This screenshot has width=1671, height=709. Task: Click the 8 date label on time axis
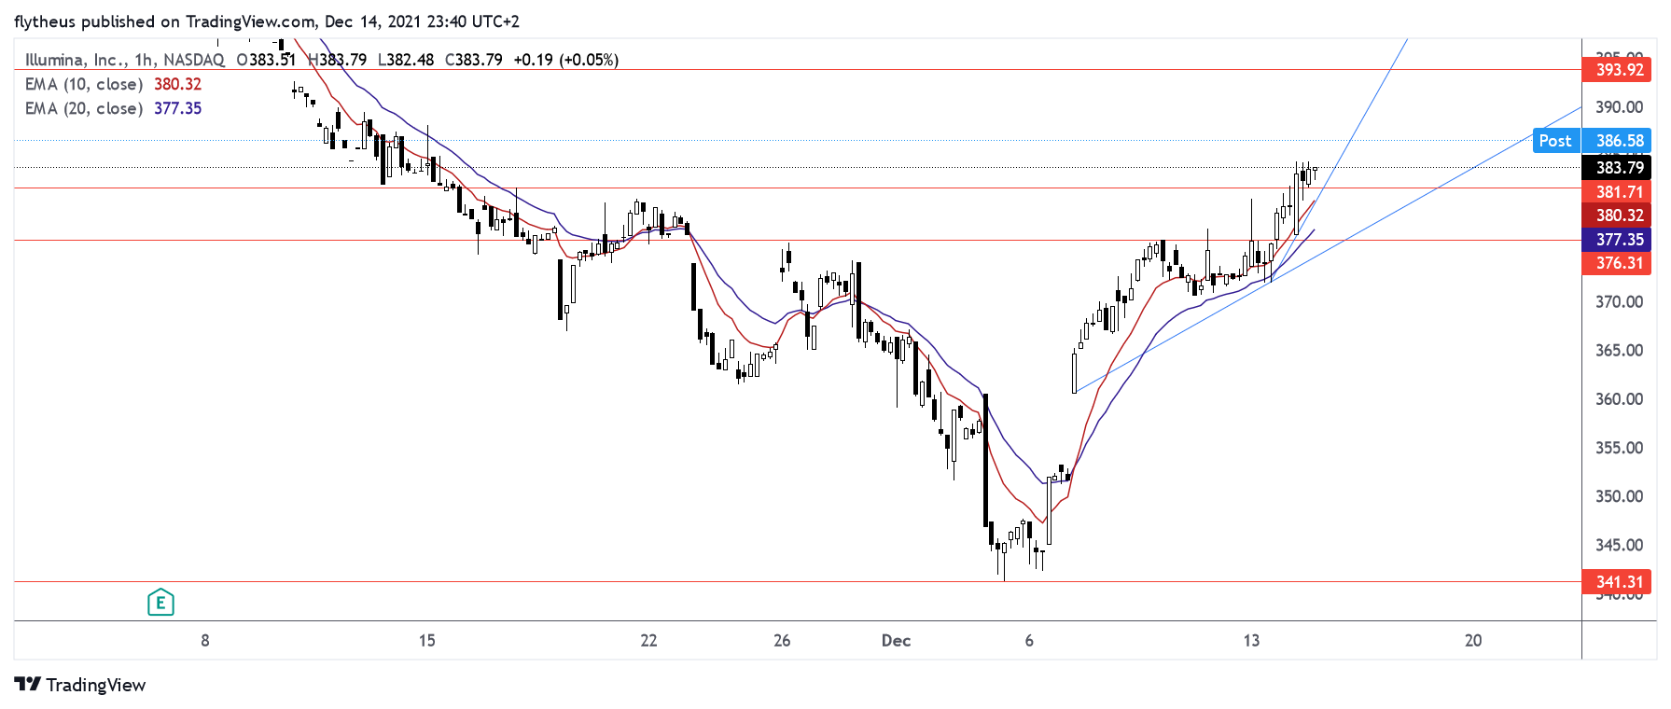[x=205, y=640]
